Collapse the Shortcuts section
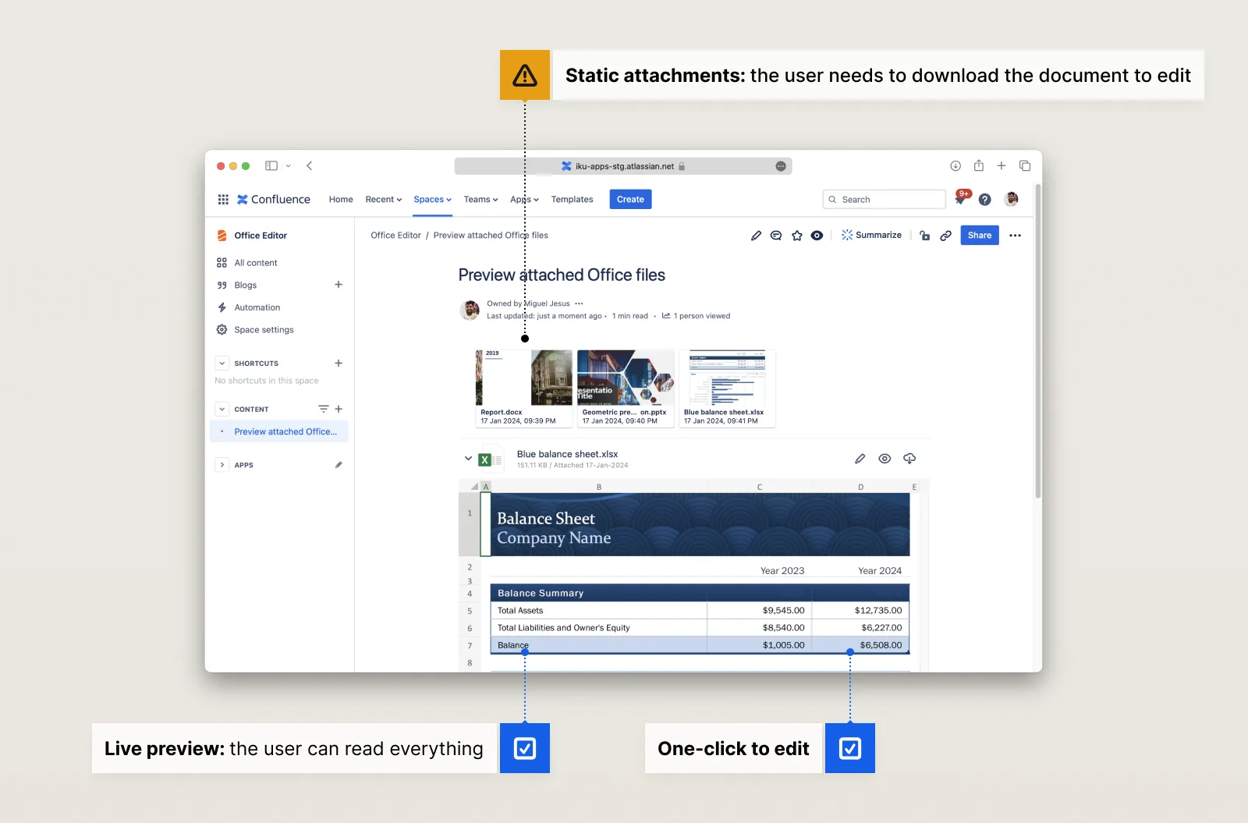Viewport: 1248px width, 823px height. (222, 364)
